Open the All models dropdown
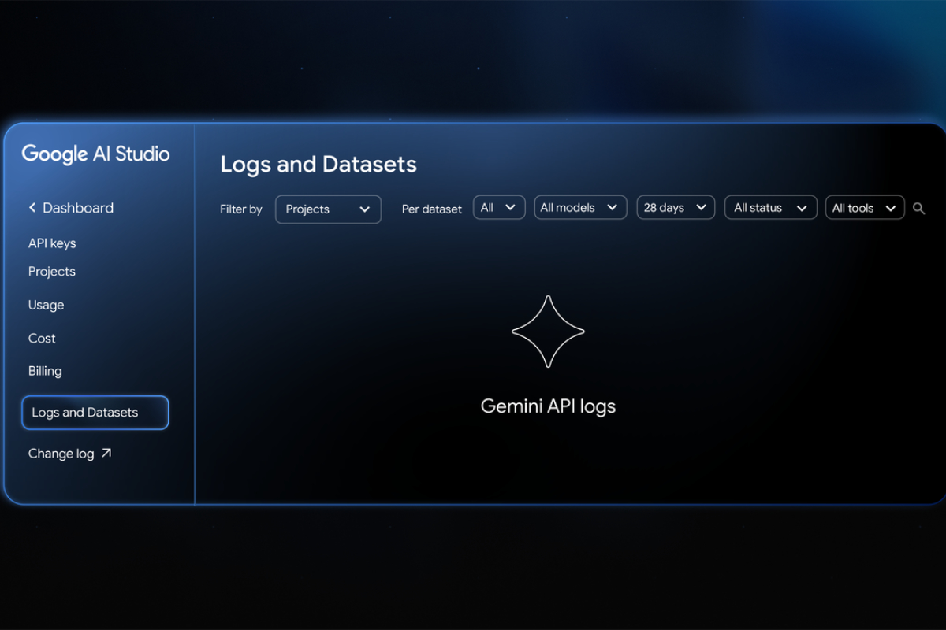The width and height of the screenshot is (946, 630). point(580,208)
